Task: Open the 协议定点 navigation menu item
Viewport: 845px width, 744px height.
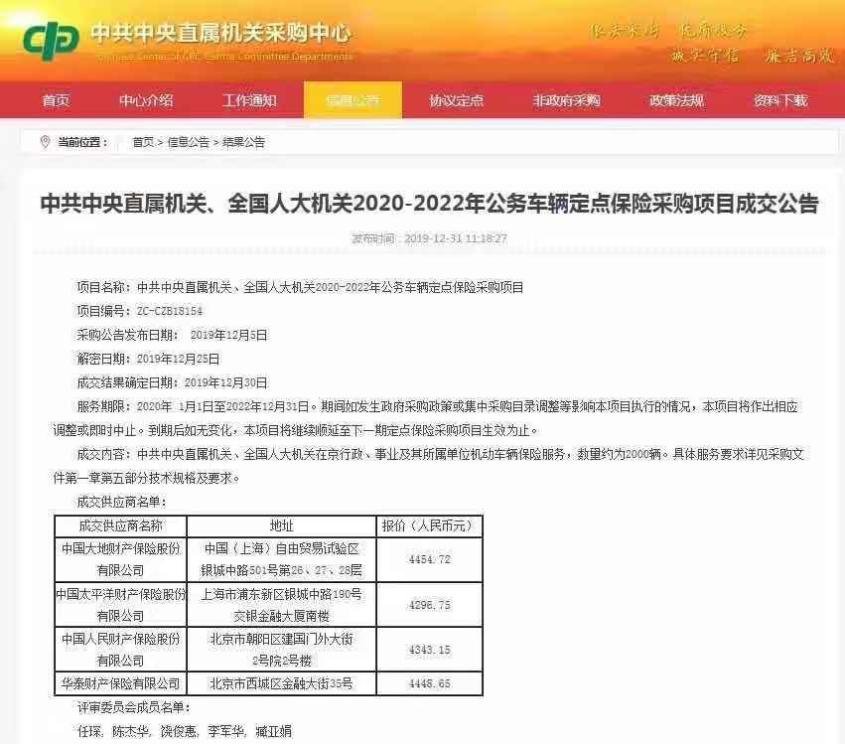Action: point(455,100)
